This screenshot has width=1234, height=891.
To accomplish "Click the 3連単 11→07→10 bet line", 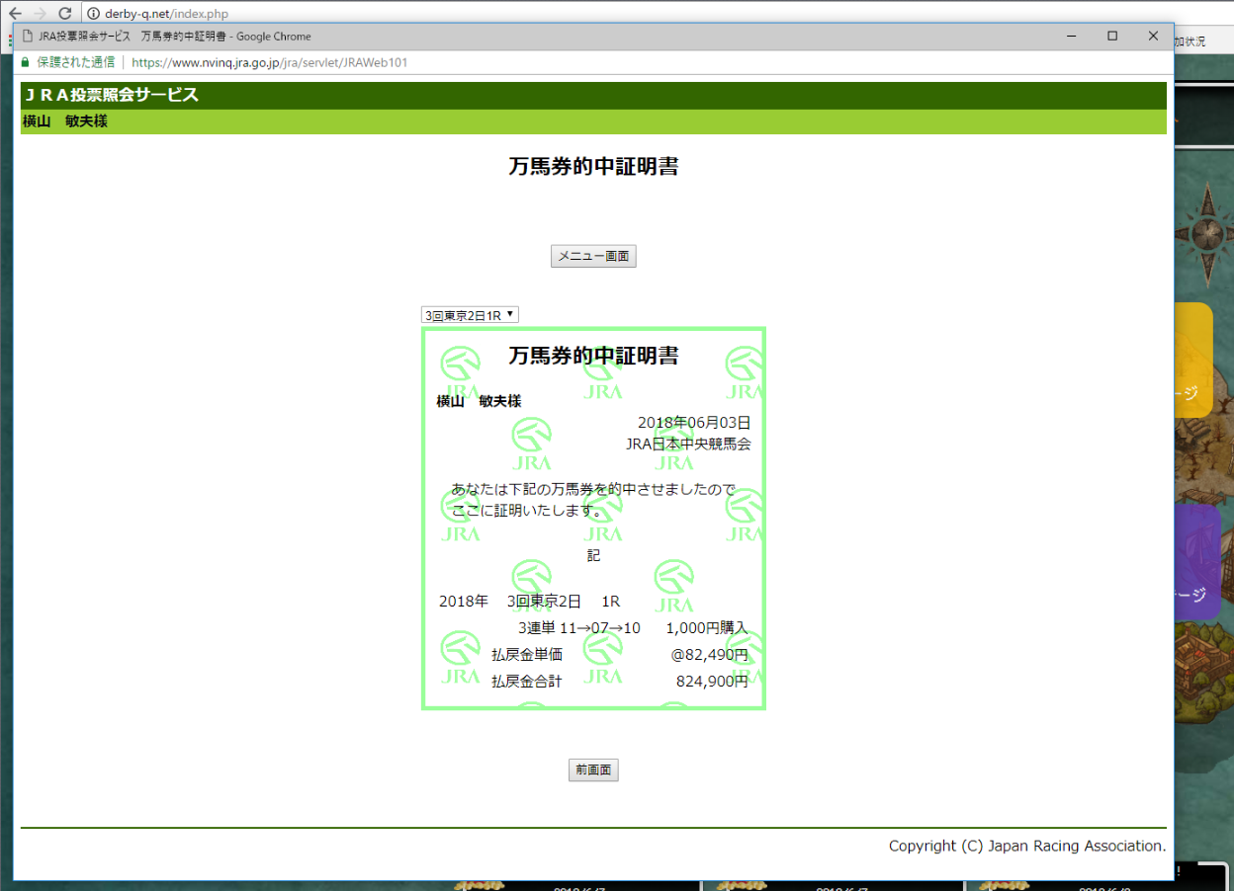I will click(x=579, y=628).
